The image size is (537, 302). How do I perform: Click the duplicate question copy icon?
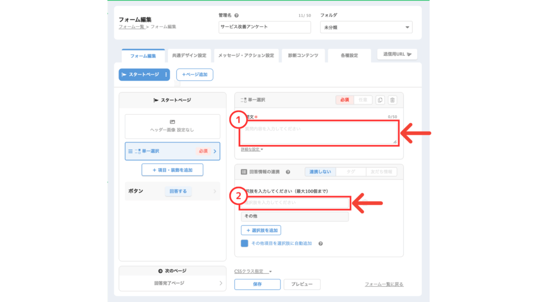pos(380,100)
